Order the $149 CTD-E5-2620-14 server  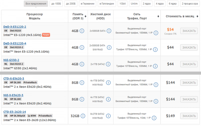[189, 116]
